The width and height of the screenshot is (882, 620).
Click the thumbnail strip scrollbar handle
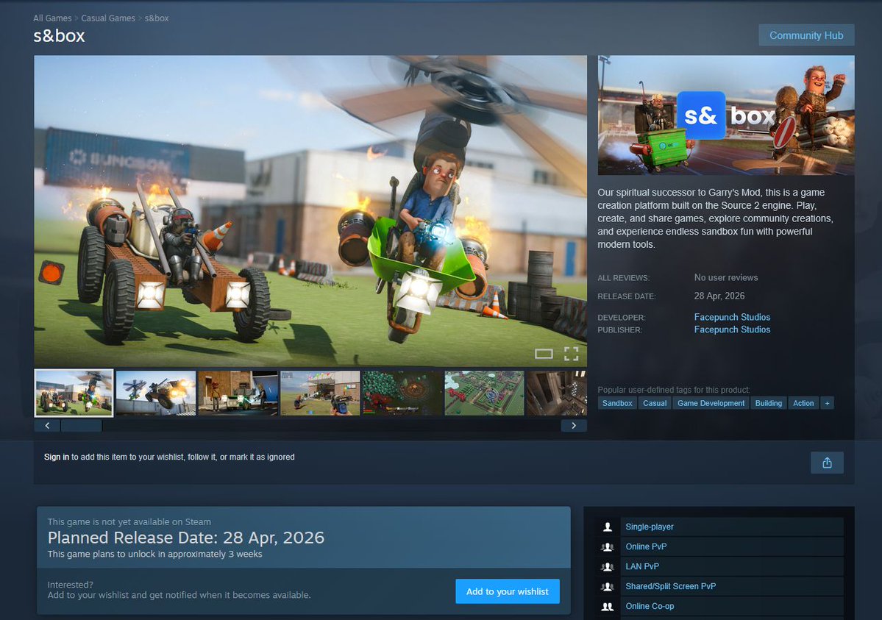[x=81, y=426]
